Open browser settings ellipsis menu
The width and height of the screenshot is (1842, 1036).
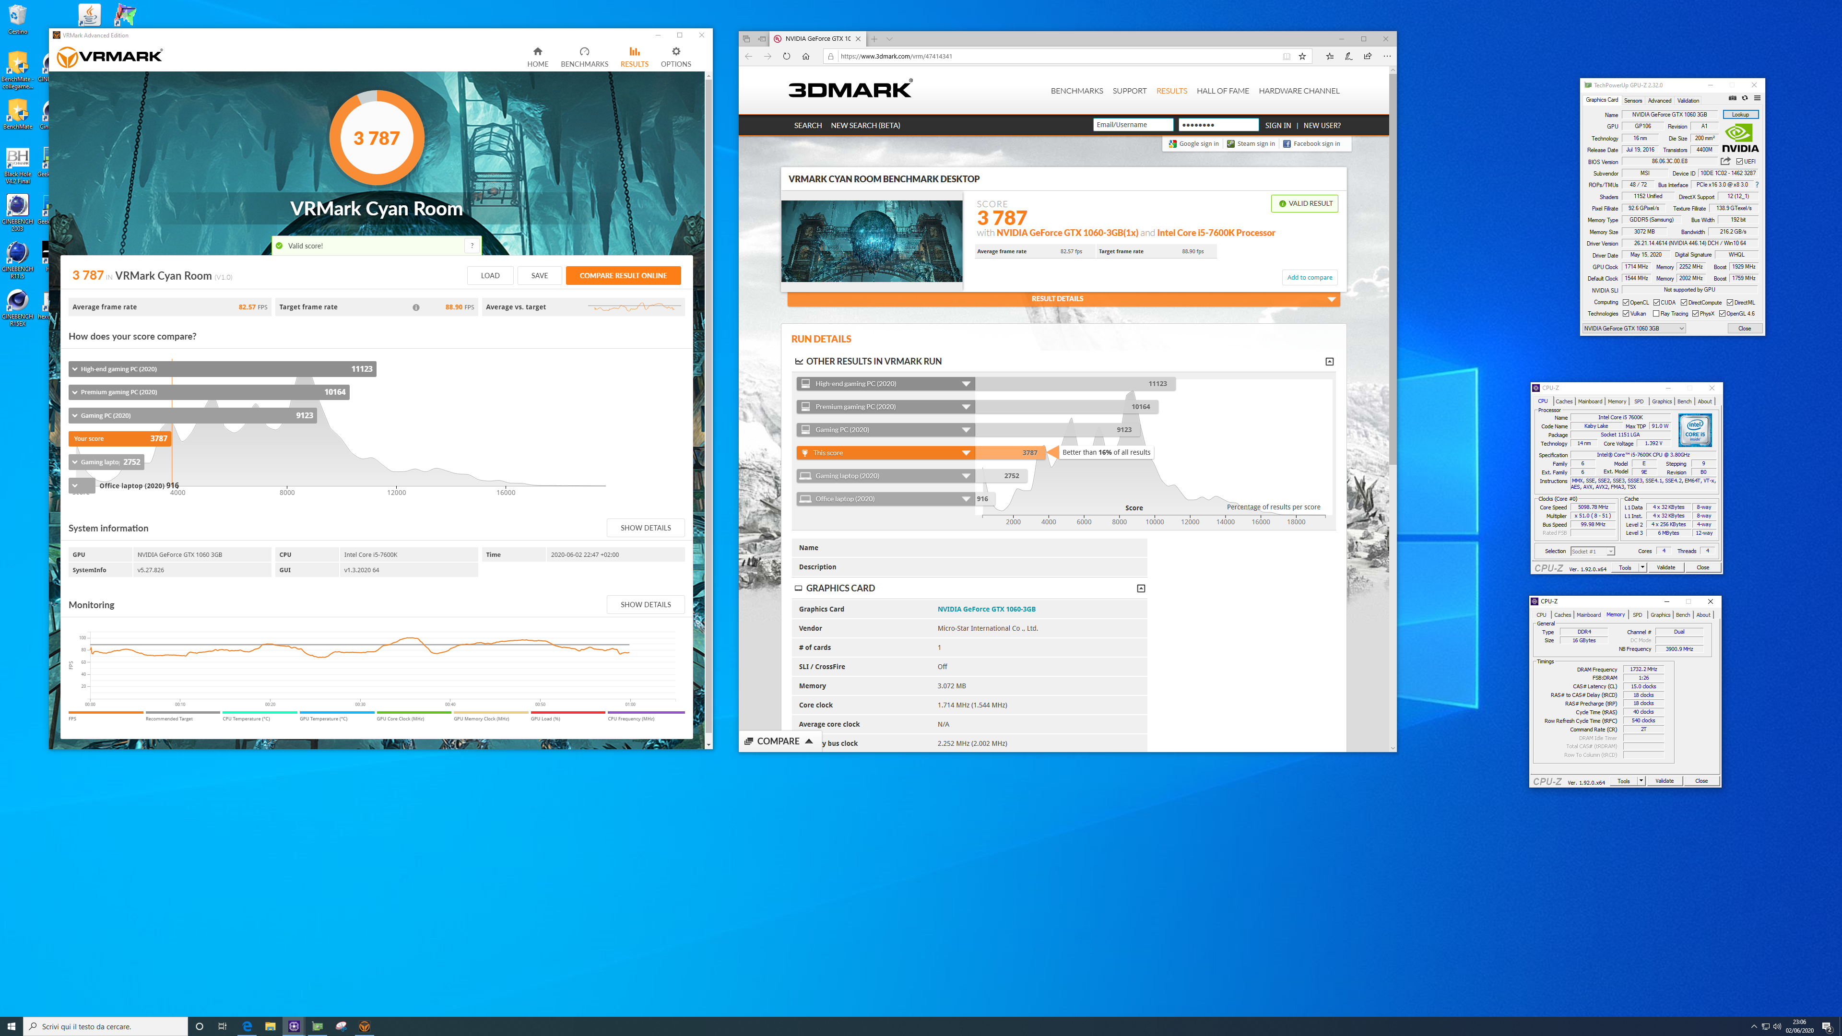[x=1387, y=57]
